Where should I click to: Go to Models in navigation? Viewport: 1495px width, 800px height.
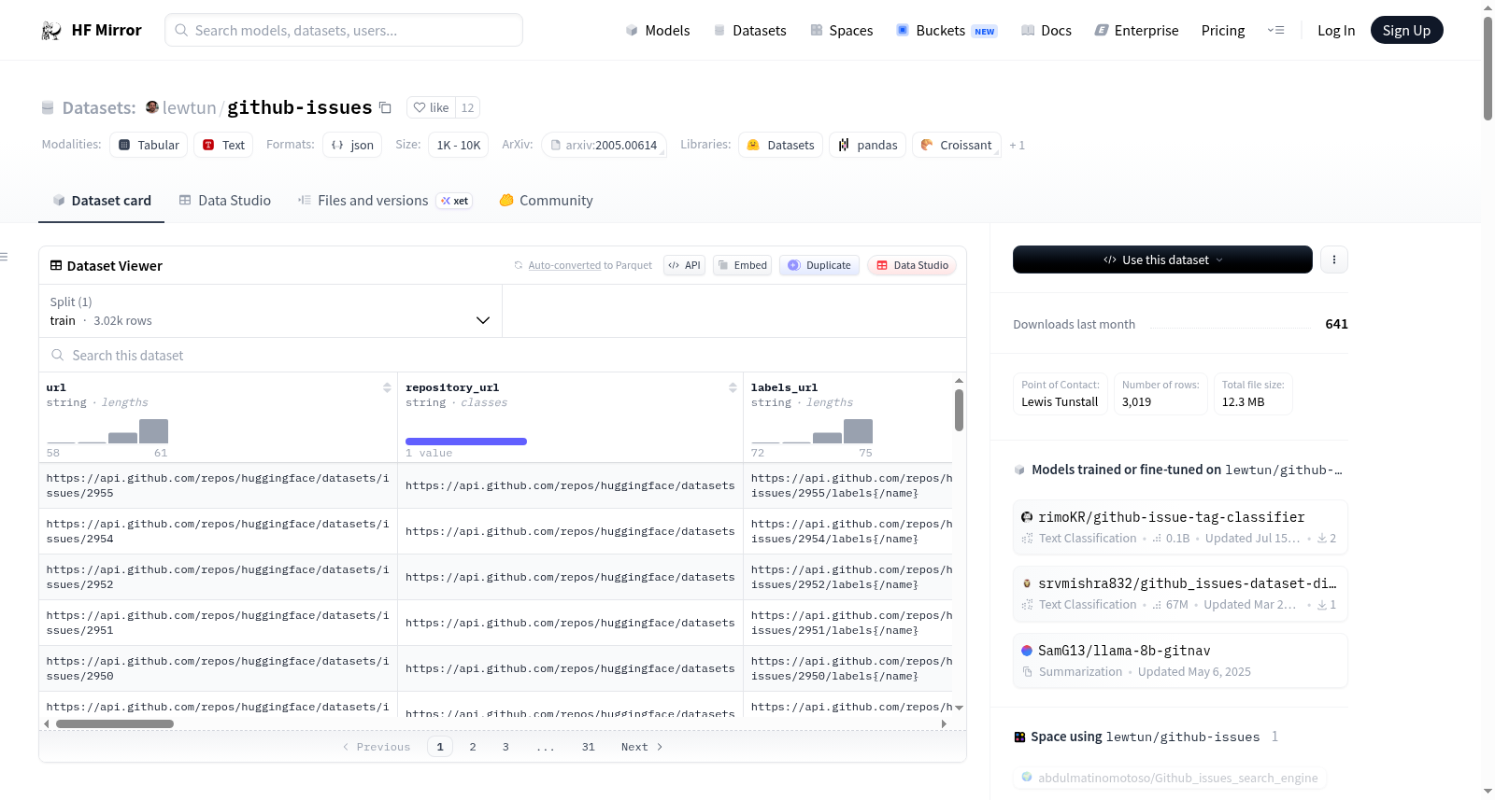658,31
